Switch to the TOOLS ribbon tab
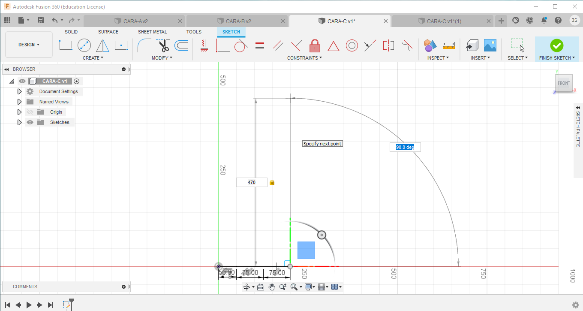Image resolution: width=583 pixels, height=311 pixels. [x=194, y=32]
